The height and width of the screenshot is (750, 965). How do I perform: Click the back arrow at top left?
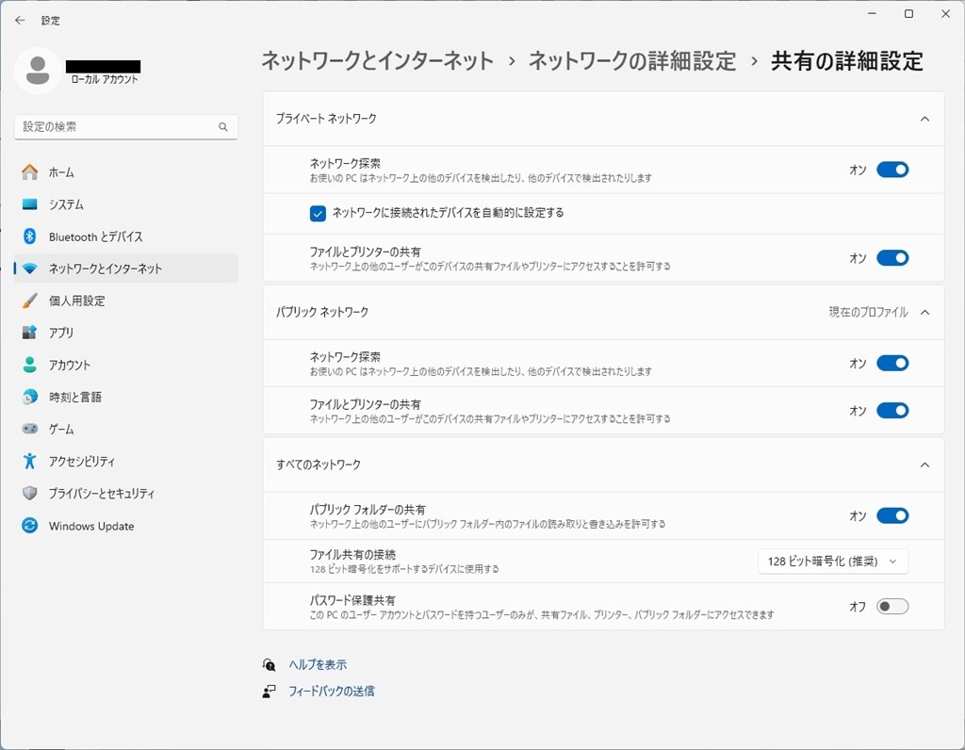coord(19,20)
